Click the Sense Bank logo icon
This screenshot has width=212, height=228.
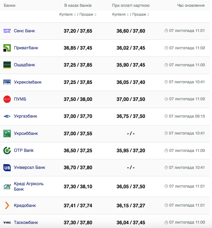coord(7,31)
